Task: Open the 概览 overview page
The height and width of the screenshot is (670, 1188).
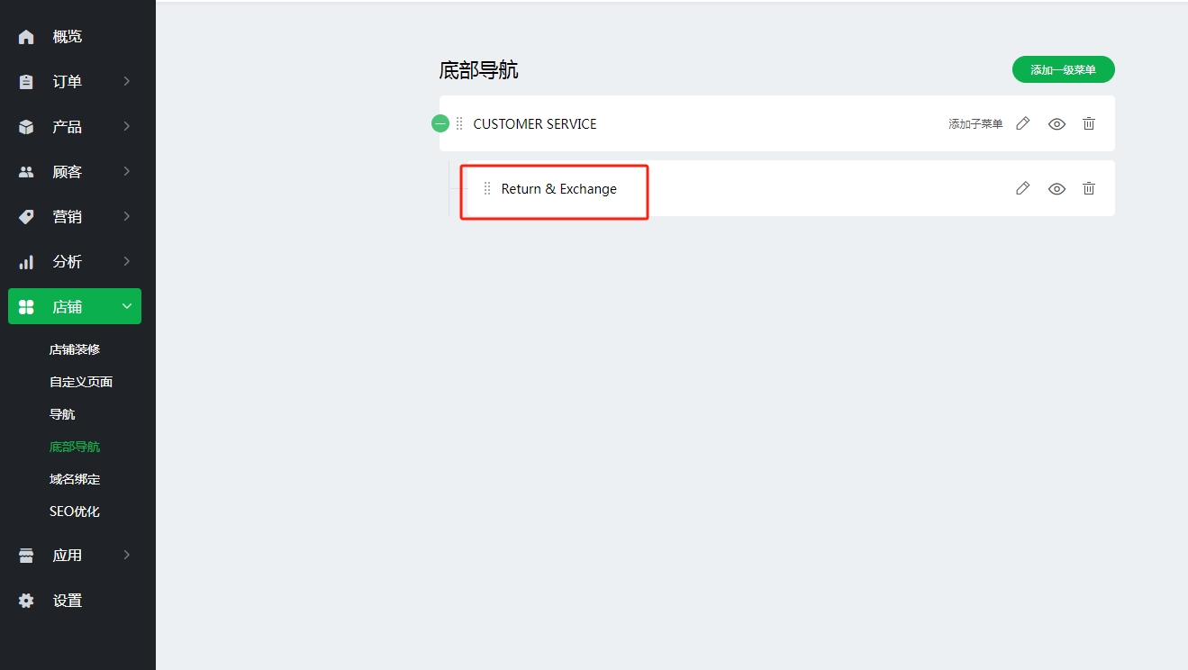Action: tap(68, 37)
